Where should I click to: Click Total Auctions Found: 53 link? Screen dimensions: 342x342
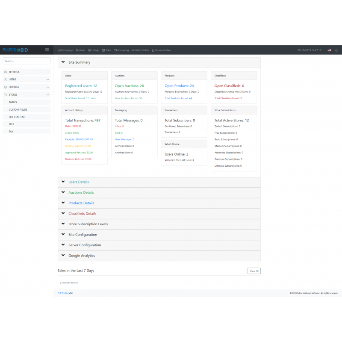(129, 98)
